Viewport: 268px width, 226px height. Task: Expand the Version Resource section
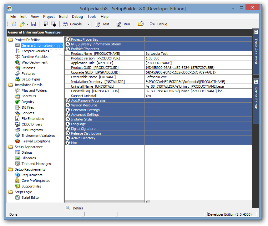click(68, 105)
